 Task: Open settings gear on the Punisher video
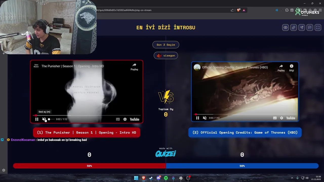pyautogui.click(x=125, y=119)
